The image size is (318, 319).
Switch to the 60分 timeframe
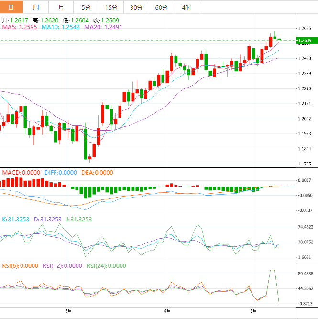(161, 7)
